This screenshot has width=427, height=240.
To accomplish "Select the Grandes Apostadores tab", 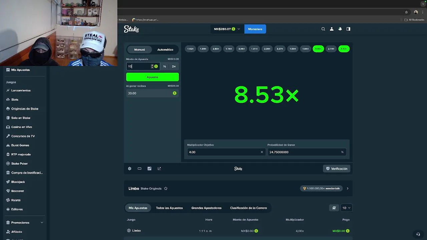I will coord(206,208).
